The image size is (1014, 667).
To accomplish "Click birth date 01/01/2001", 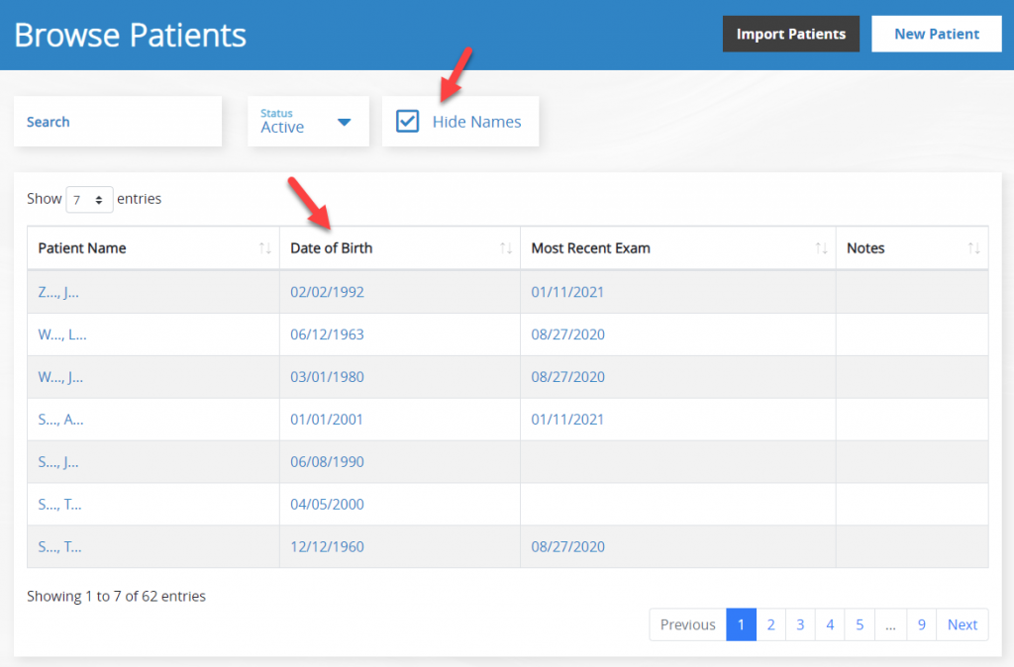I will click(x=327, y=420).
